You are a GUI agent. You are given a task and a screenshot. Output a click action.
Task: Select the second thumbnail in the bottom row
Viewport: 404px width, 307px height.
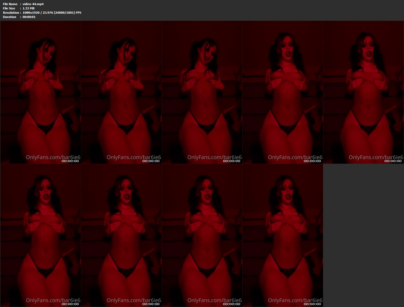click(x=121, y=235)
